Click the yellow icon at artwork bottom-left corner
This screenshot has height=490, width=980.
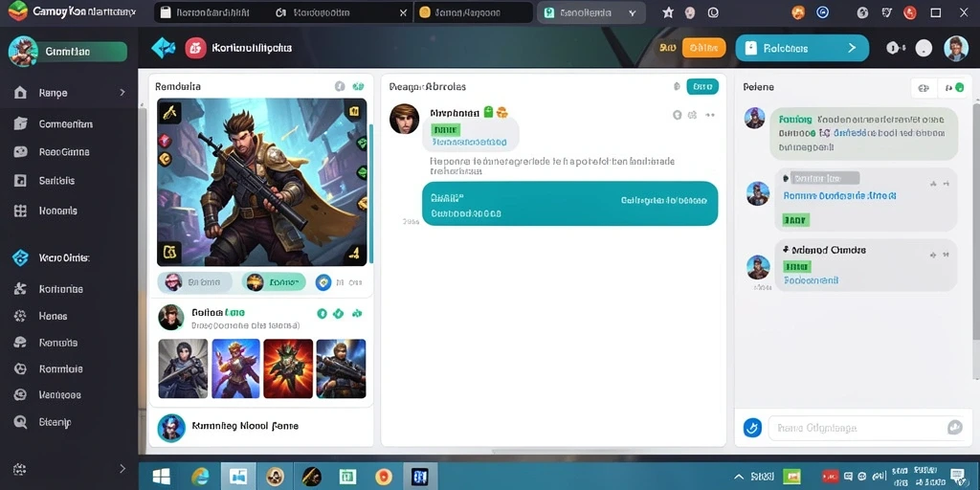point(168,252)
